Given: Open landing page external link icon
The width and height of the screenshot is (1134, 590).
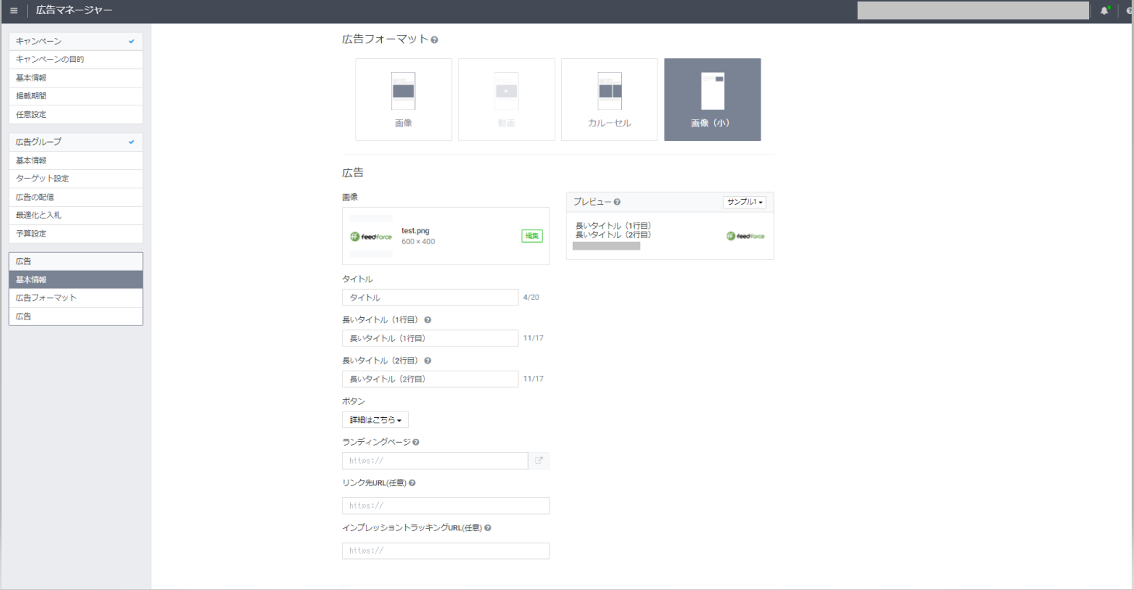Looking at the screenshot, I should (x=539, y=461).
